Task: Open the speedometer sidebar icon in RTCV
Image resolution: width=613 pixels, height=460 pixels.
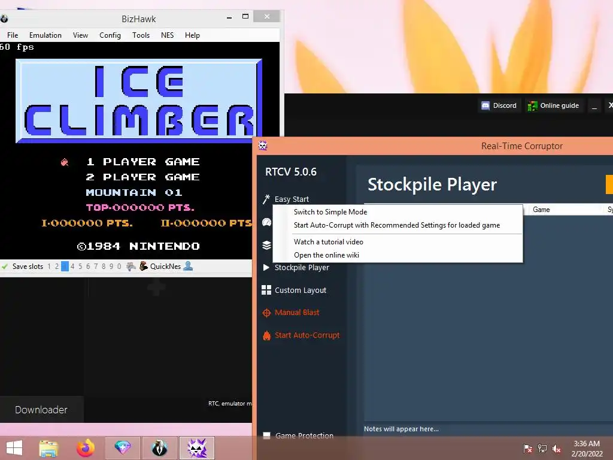Action: pos(266,222)
